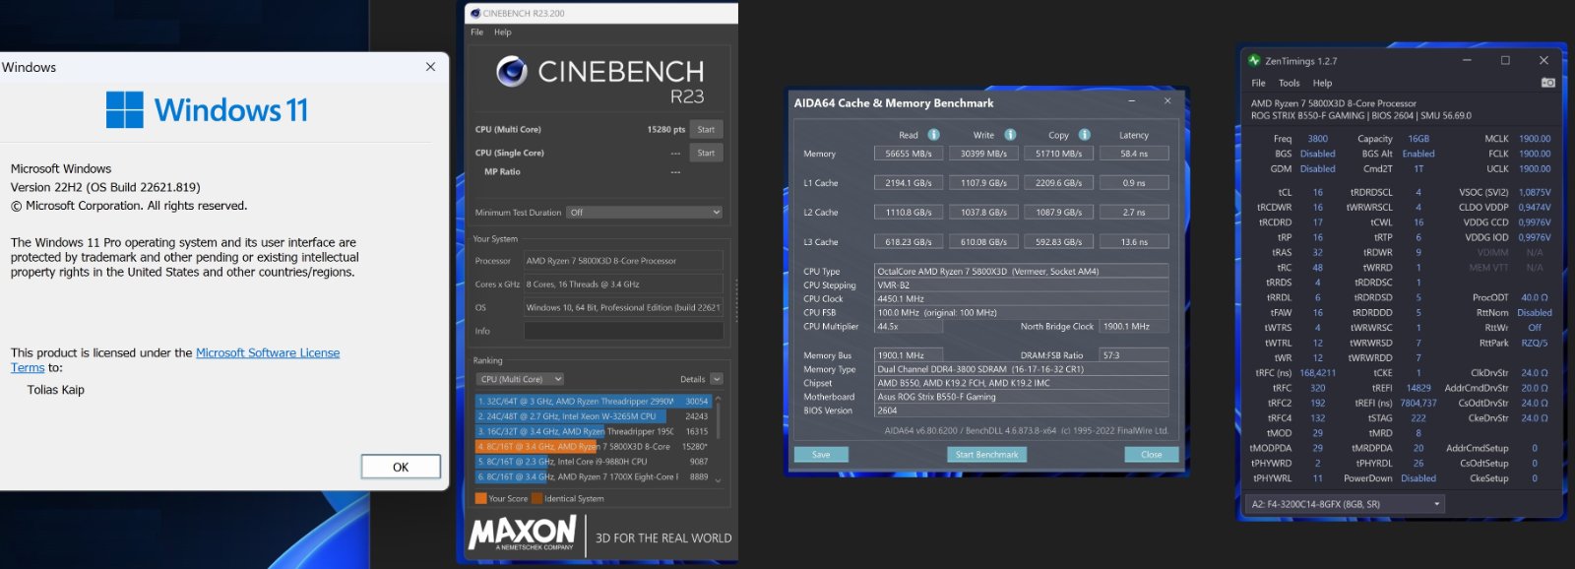Viewport: 1575px width, 569px height.
Task: Select the Intel Xeon W-3265M ranking row
Action: (x=594, y=416)
